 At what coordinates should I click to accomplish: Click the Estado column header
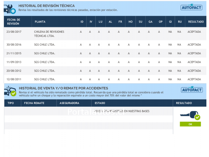point(100,103)
